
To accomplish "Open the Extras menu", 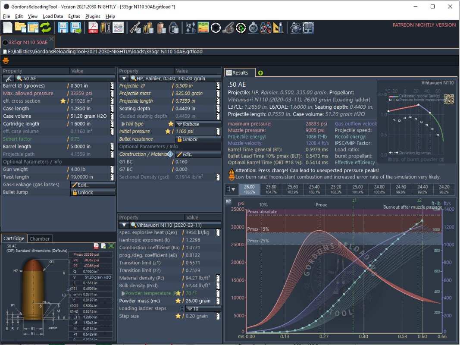I will point(74,16).
